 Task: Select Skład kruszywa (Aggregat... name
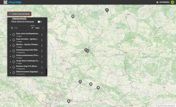28,72
